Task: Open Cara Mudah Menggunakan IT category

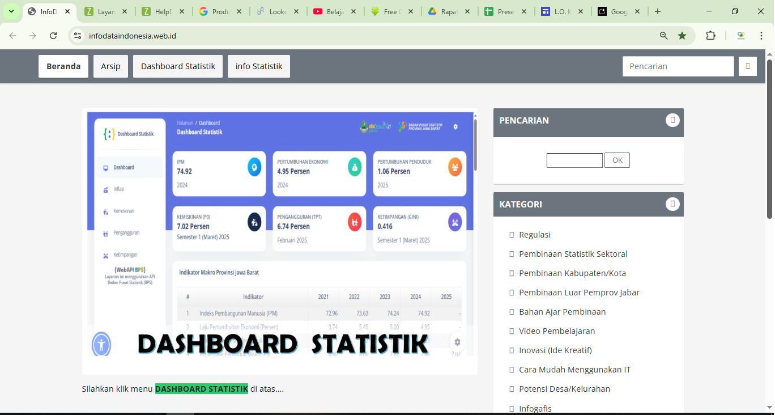Action: (x=575, y=370)
